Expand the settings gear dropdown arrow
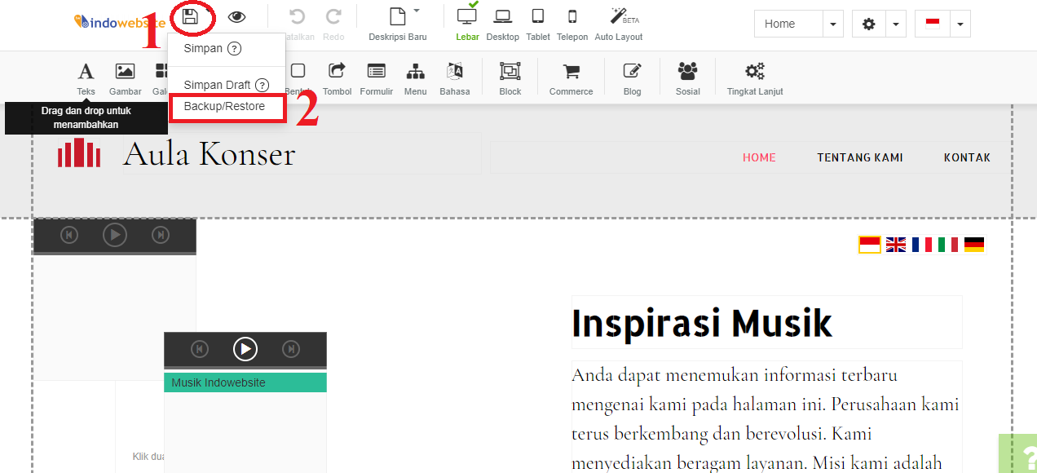Screen dimensions: 1037x473 coord(895,24)
